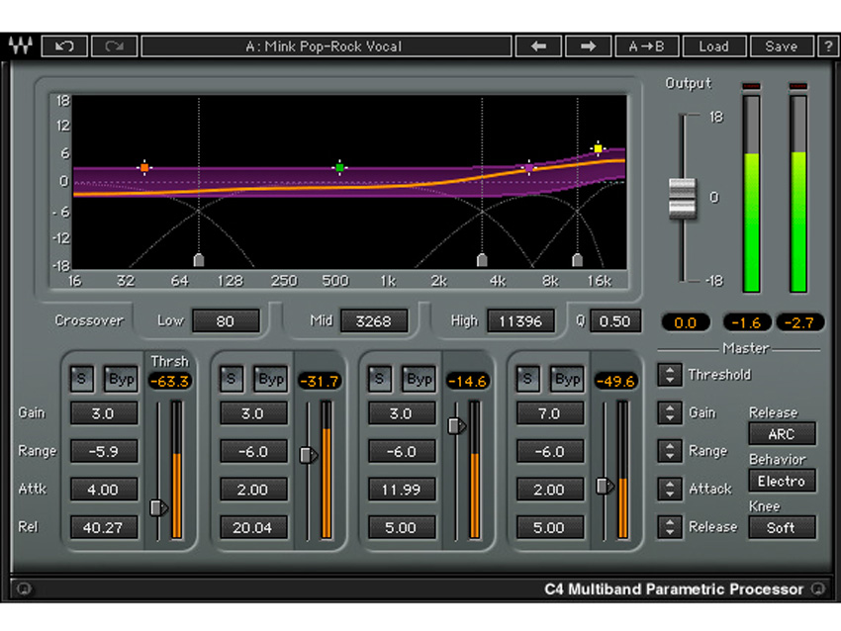The width and height of the screenshot is (841, 631).
Task: Open help with the question mark
Action: [827, 46]
